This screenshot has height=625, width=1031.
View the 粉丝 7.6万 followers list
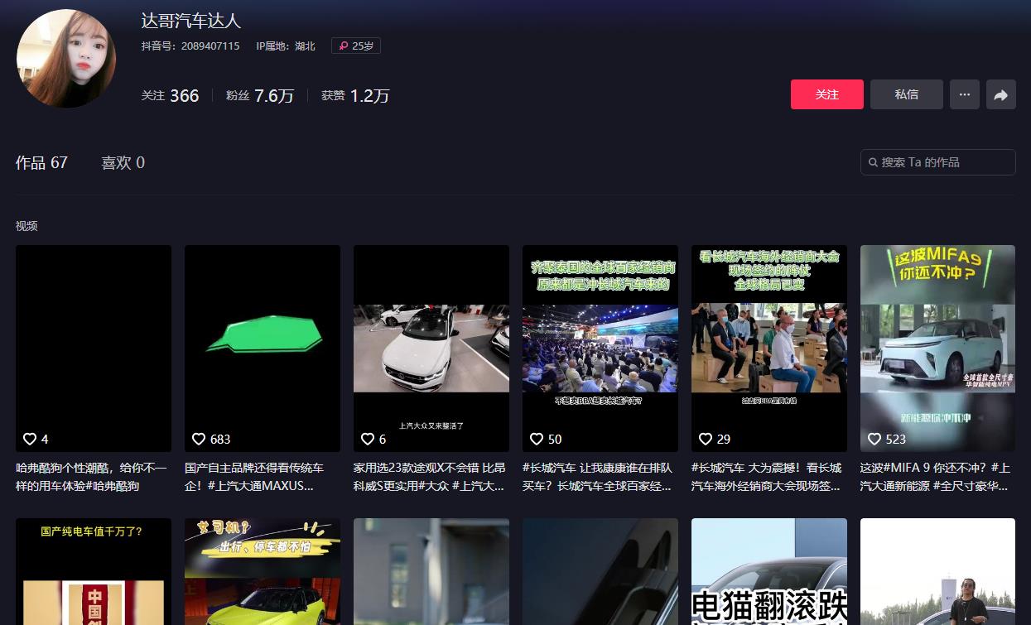(260, 96)
